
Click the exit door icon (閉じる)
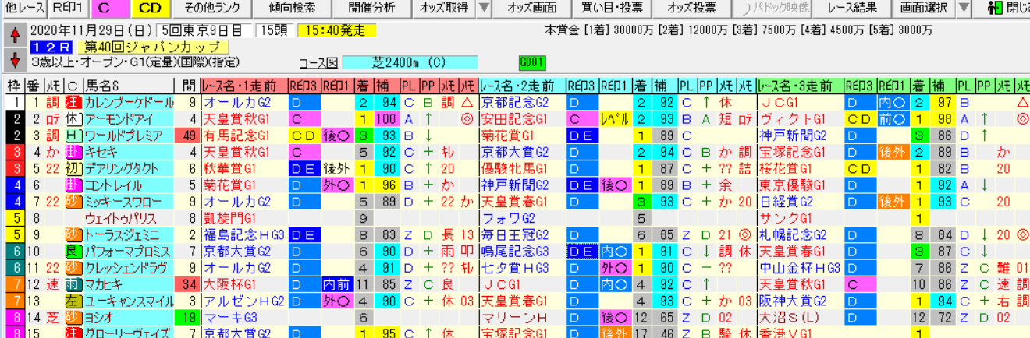tap(994, 9)
